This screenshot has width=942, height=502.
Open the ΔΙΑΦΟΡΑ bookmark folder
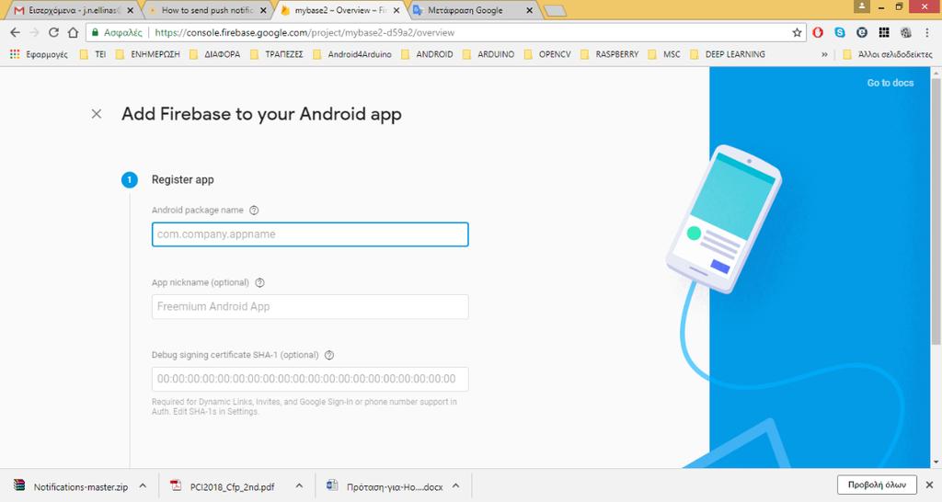214,54
